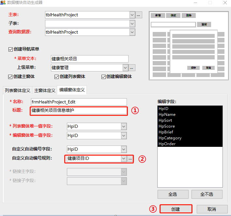The width and height of the screenshot is (231, 216).
Task: Open the 主表 dropdown arrow
Action: pyautogui.click(x=132, y=15)
